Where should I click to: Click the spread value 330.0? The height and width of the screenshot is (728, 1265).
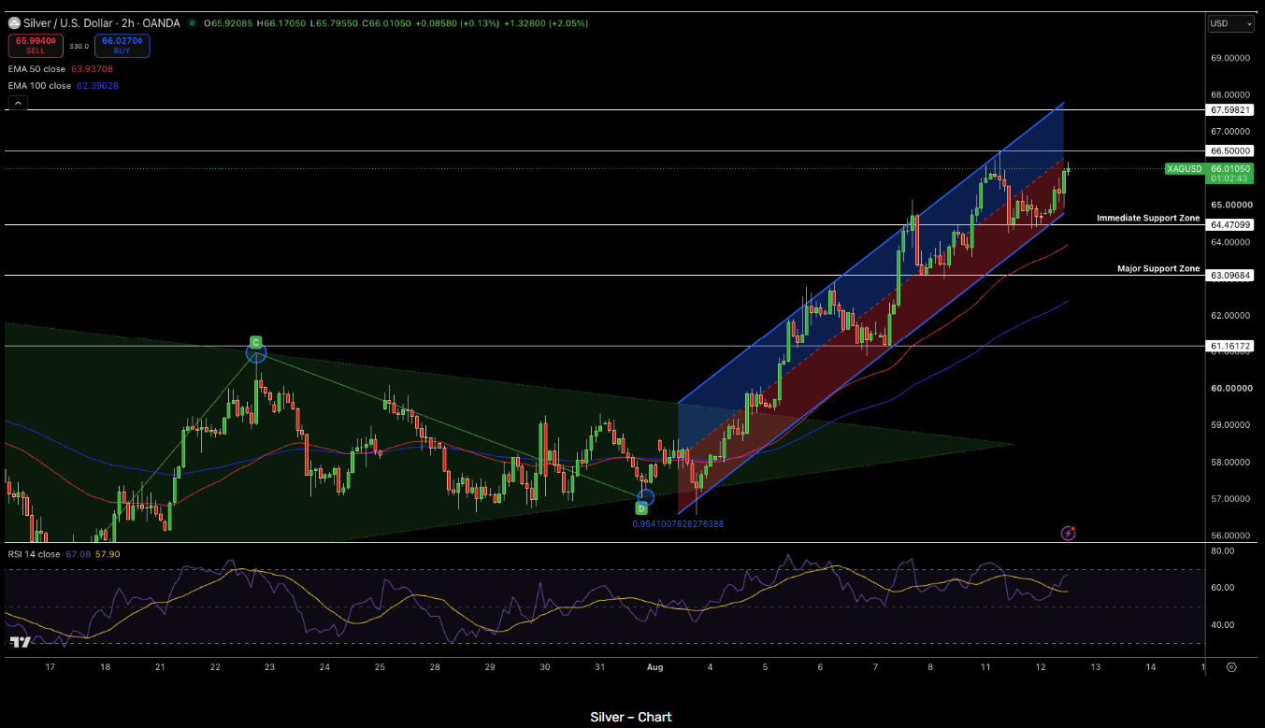pos(79,46)
